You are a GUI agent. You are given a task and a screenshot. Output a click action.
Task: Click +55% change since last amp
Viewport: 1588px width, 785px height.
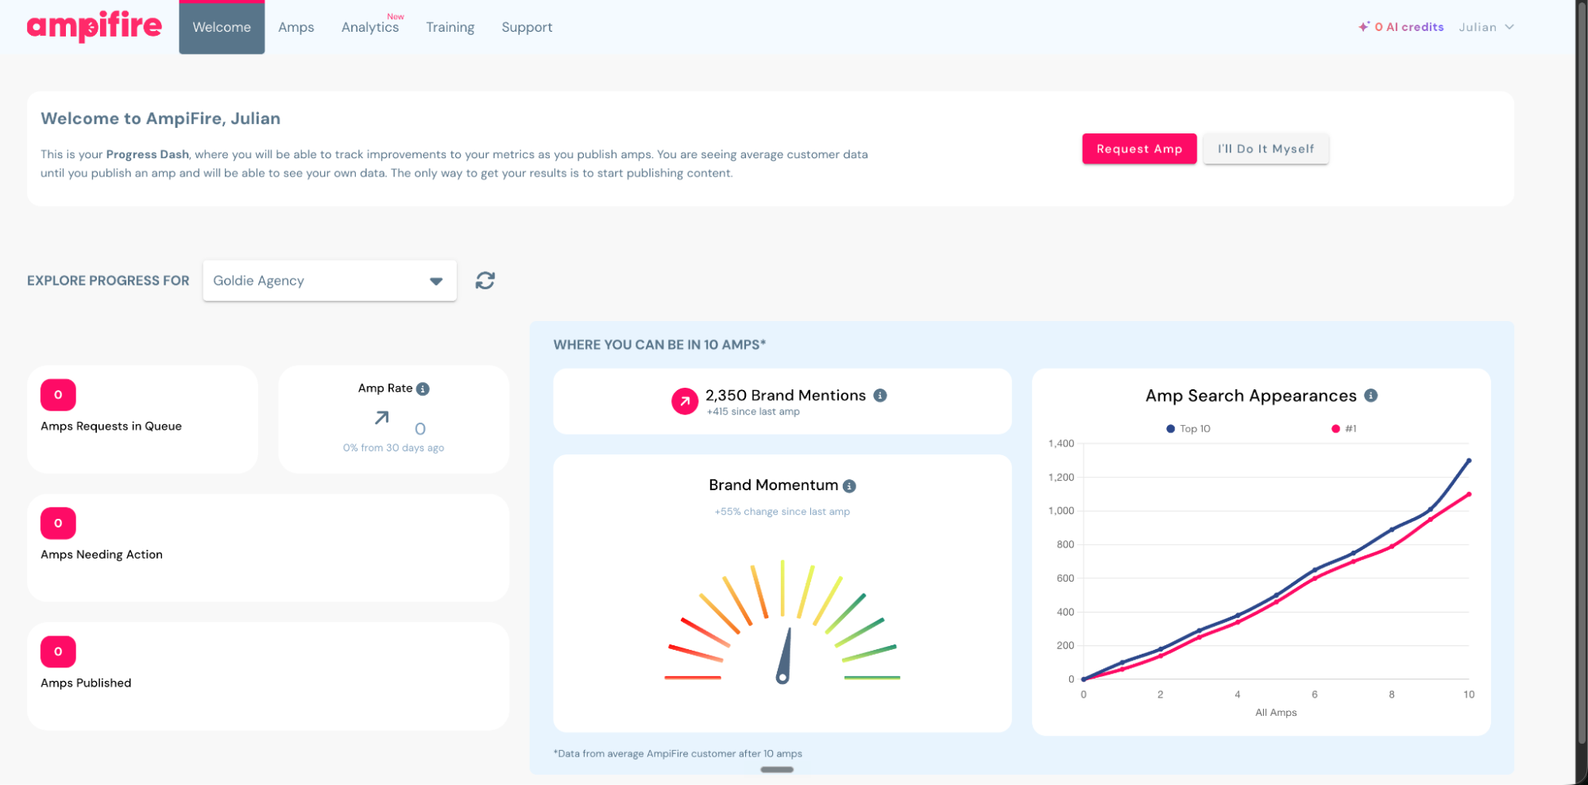[782, 512]
